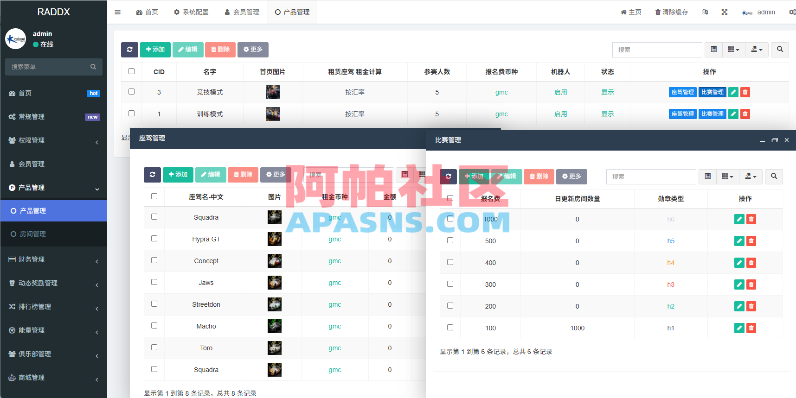Open export dropdown in 比赛管理 toolbar
This screenshot has height=398, width=796.
751,177
